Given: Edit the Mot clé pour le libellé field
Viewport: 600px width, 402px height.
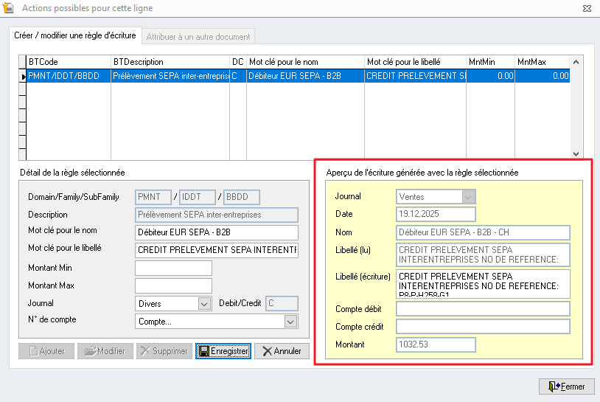Looking at the screenshot, I should click(217, 250).
